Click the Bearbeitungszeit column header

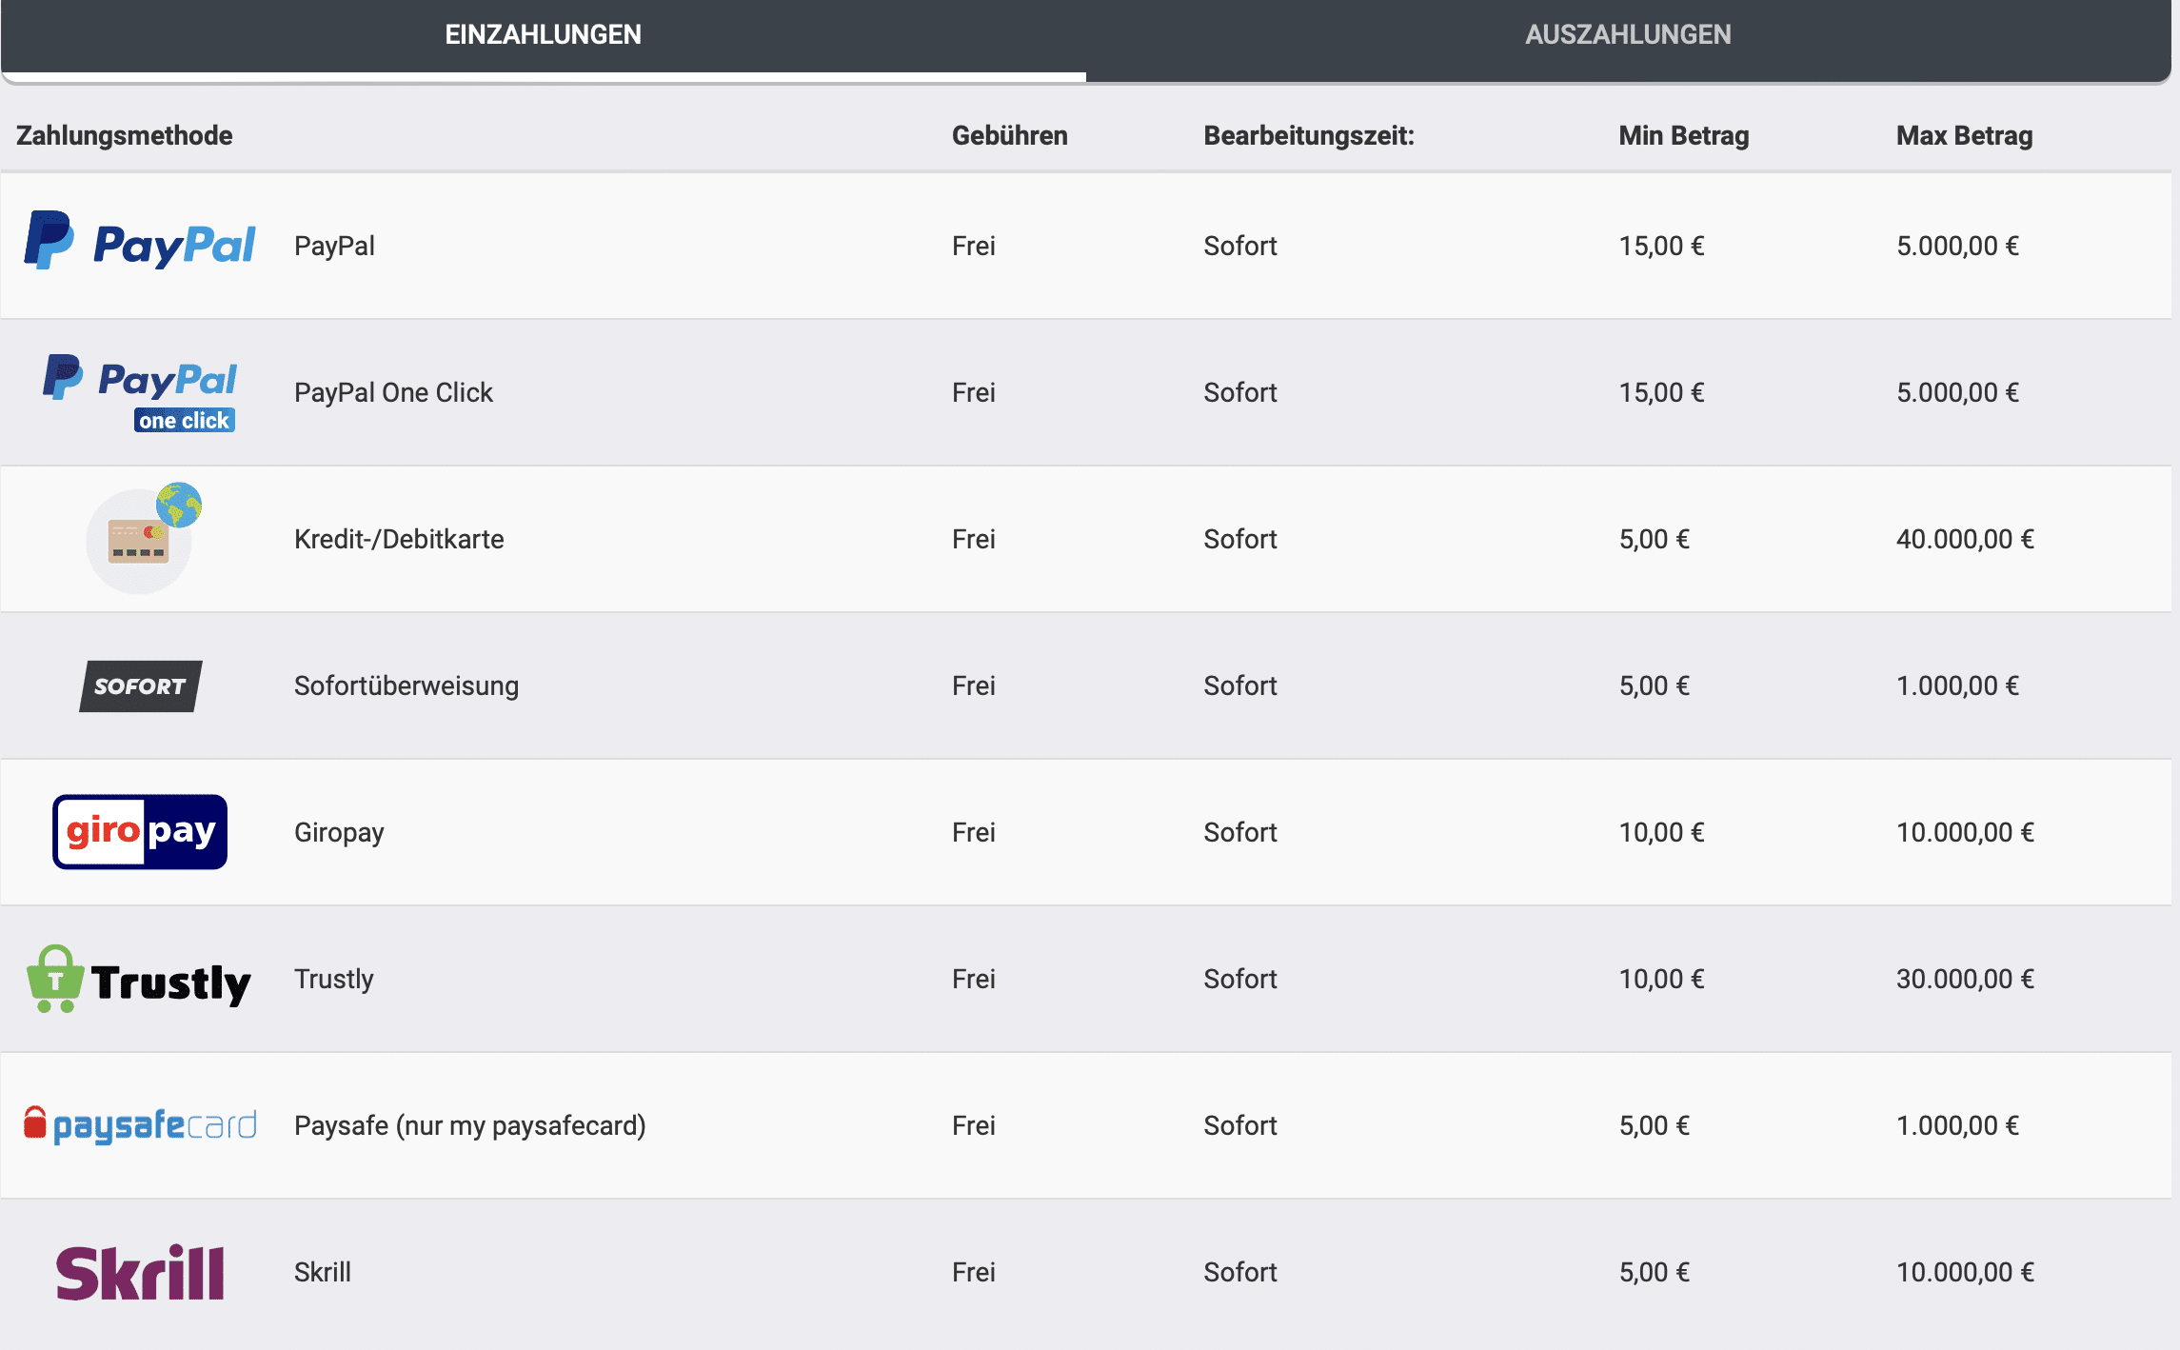pyautogui.click(x=1309, y=136)
